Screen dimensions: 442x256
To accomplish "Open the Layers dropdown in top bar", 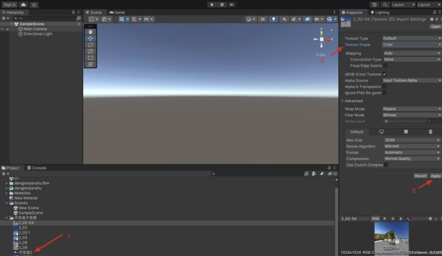I will 403,5.
